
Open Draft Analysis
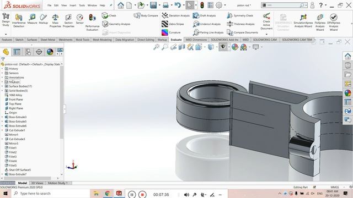tap(204, 15)
